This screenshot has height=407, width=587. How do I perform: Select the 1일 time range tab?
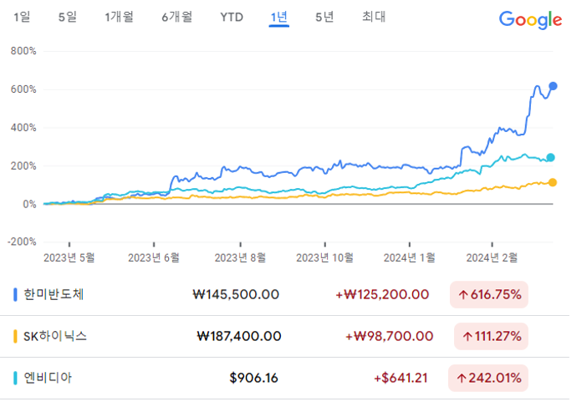(22, 17)
